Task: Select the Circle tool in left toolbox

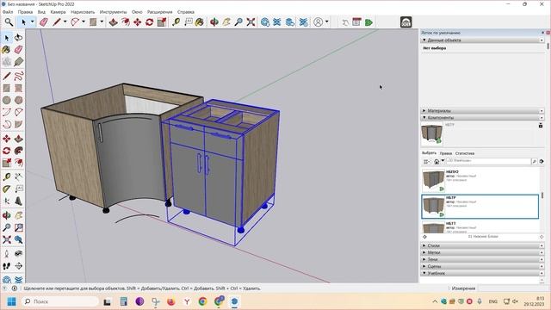Action: click(7, 100)
